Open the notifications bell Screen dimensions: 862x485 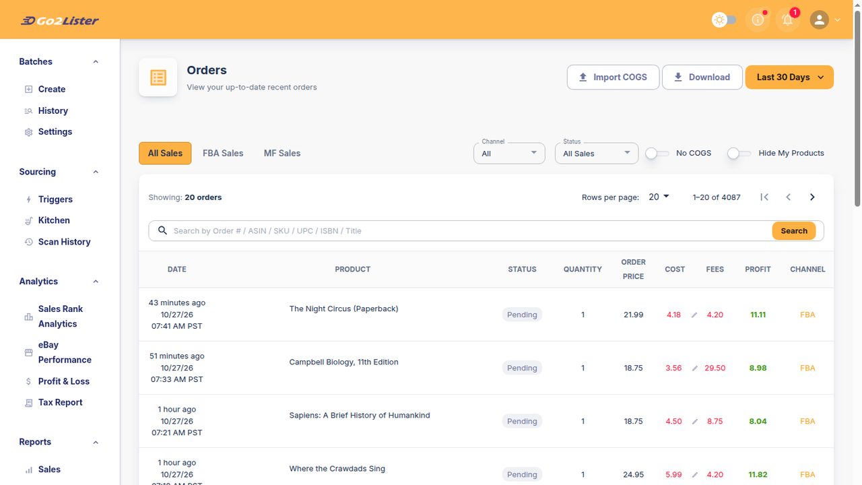(787, 20)
